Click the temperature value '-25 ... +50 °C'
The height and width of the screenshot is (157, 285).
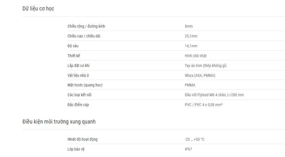tap(195, 139)
